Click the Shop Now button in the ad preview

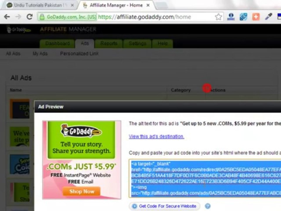[82, 191]
